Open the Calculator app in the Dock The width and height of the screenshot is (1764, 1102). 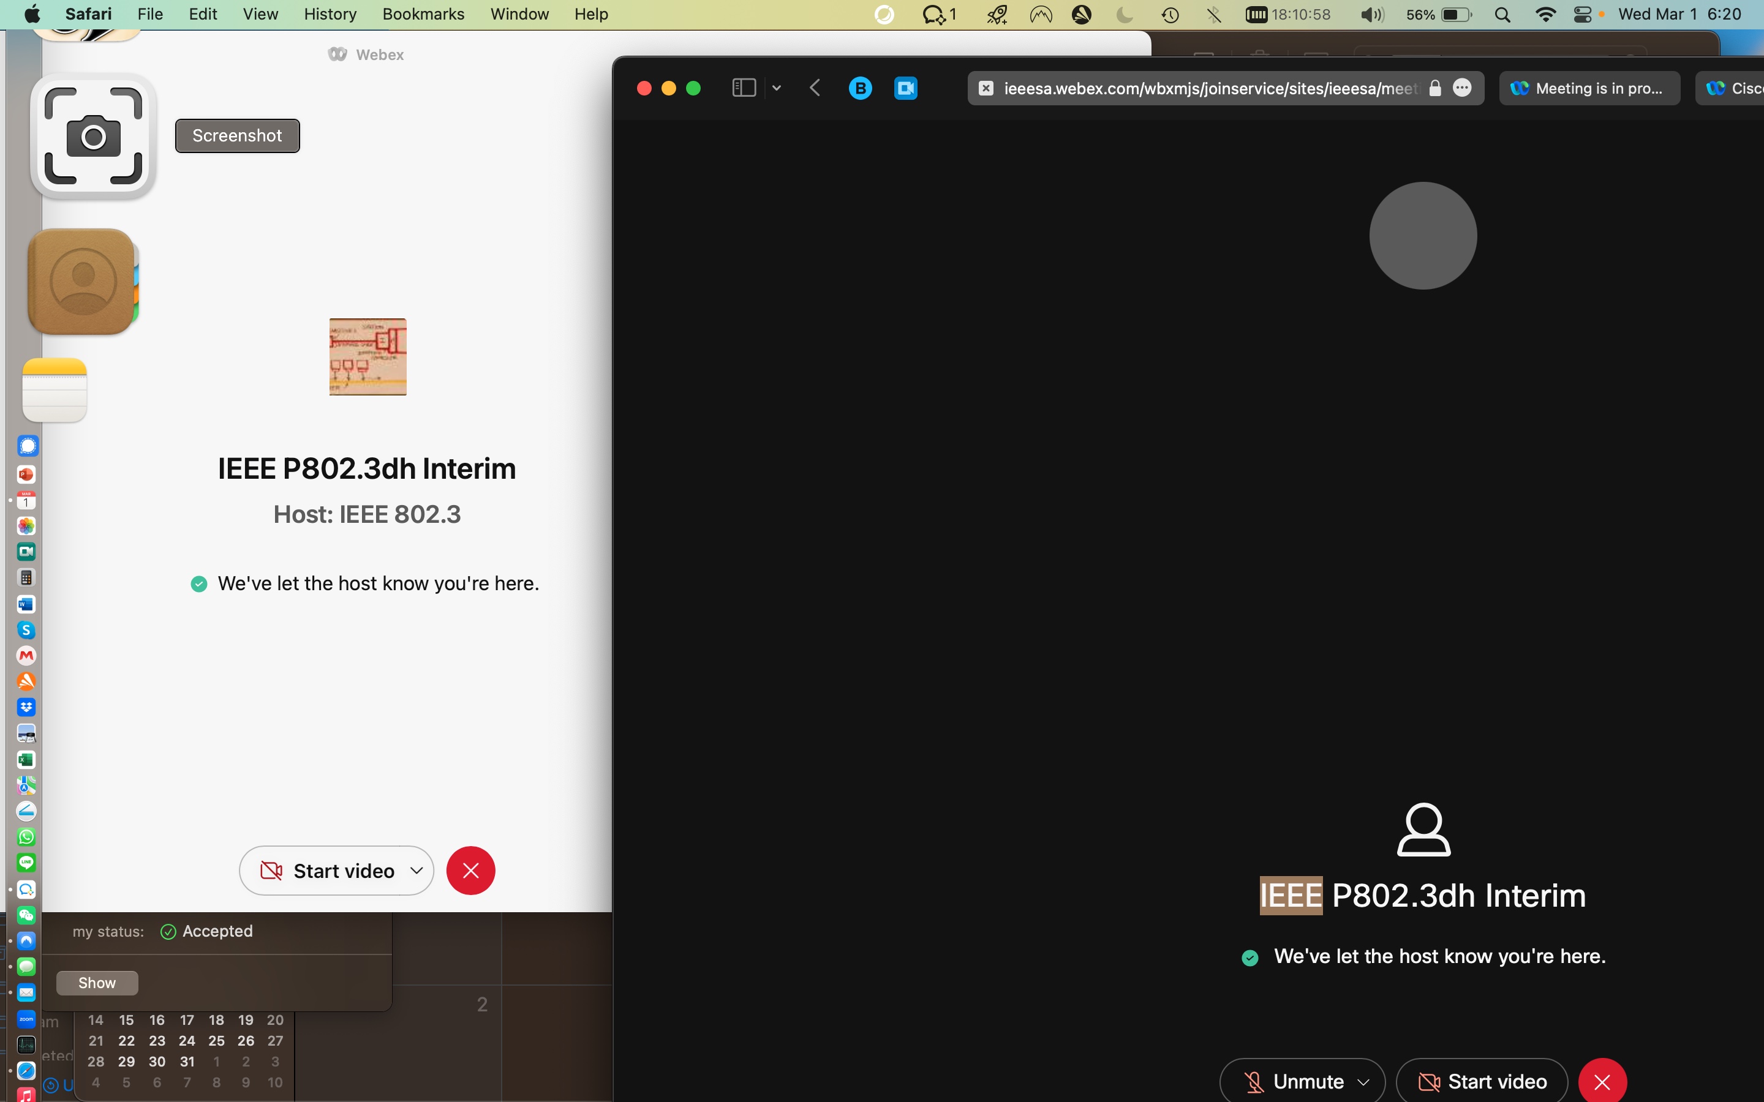tap(26, 578)
